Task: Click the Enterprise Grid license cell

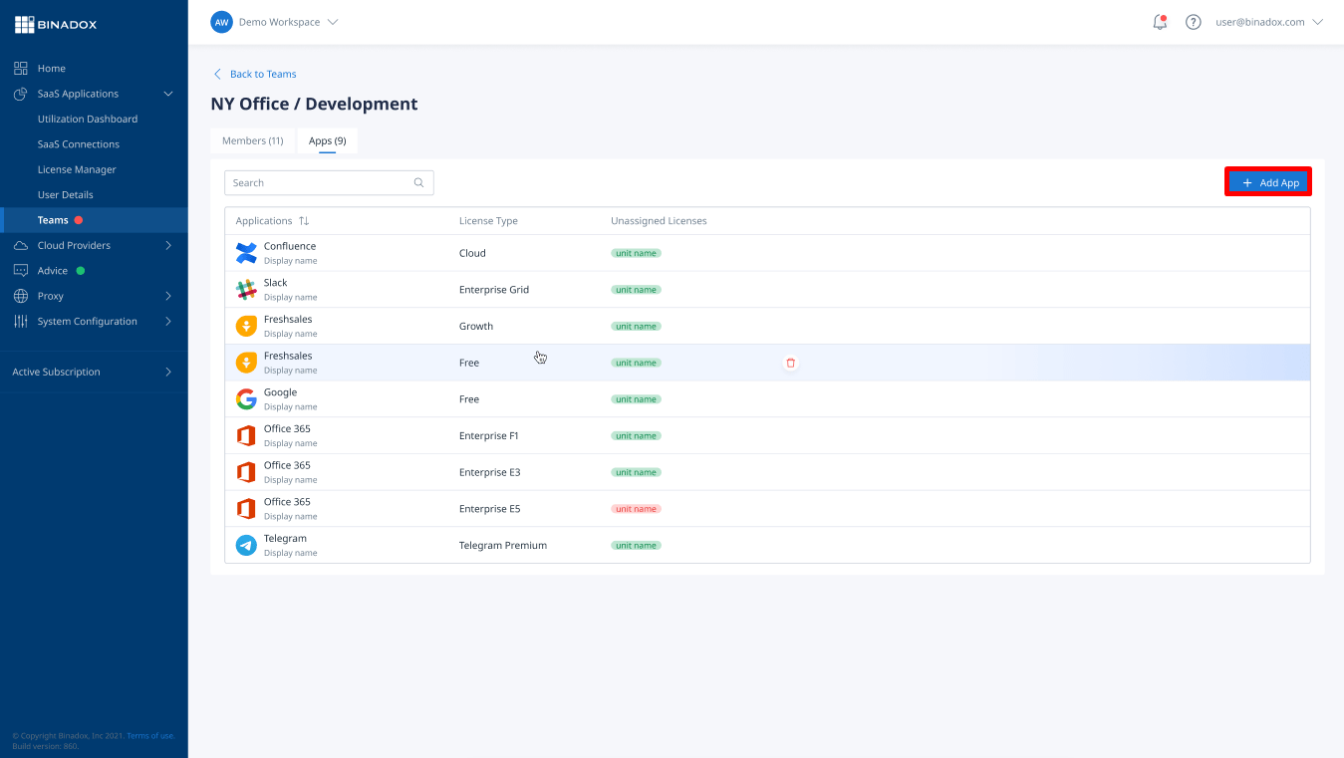Action: pyautogui.click(x=494, y=290)
